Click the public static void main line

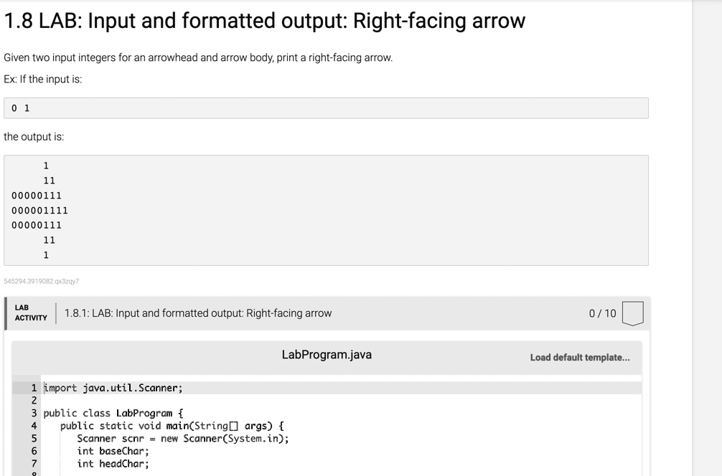click(x=172, y=426)
